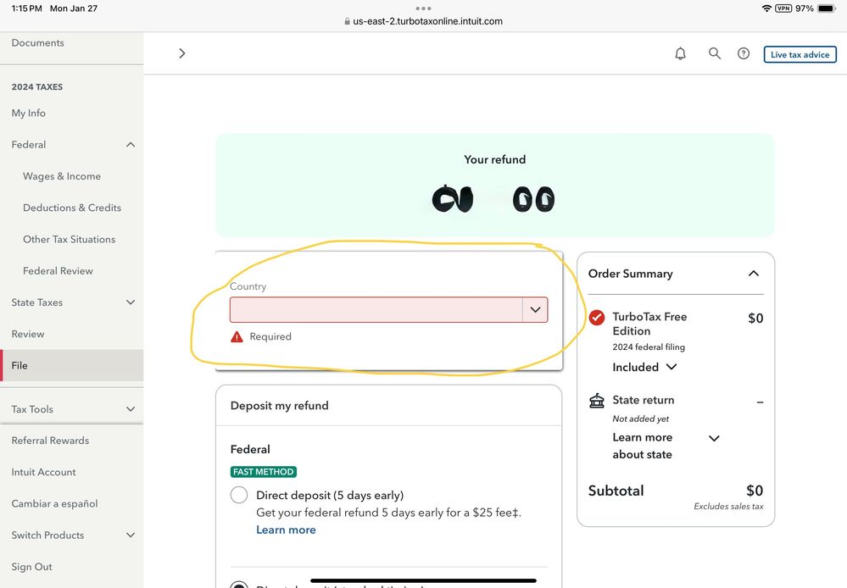847x588 pixels.
Task: Click Sign Out
Action: pyautogui.click(x=32, y=567)
